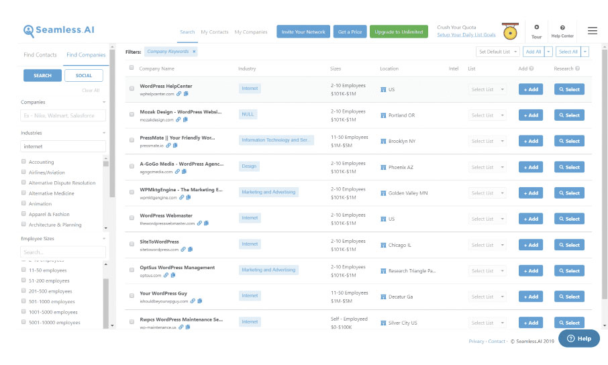
Task: Click building icon beside Brooklyn NY
Action: coord(383,141)
